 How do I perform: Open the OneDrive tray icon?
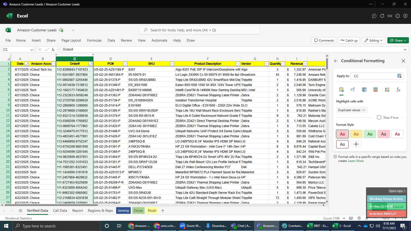coord(365,226)
